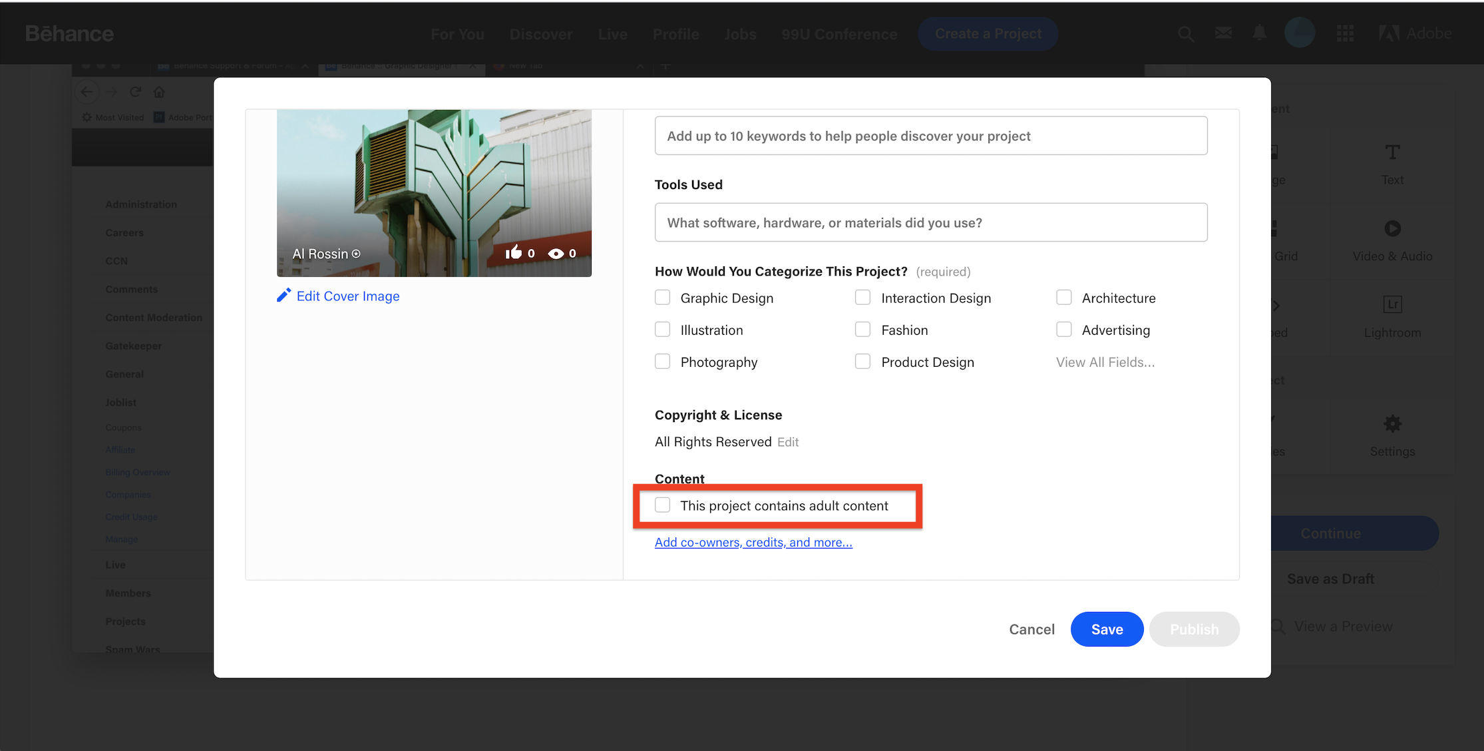
Task: Open 99U Conference in the top navigation
Action: click(x=839, y=34)
